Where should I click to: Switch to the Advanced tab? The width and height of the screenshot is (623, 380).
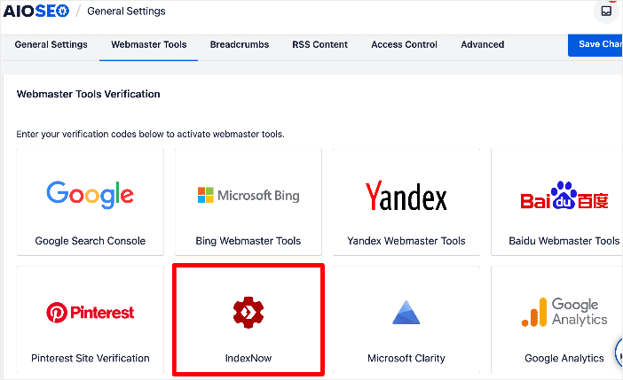tap(483, 44)
